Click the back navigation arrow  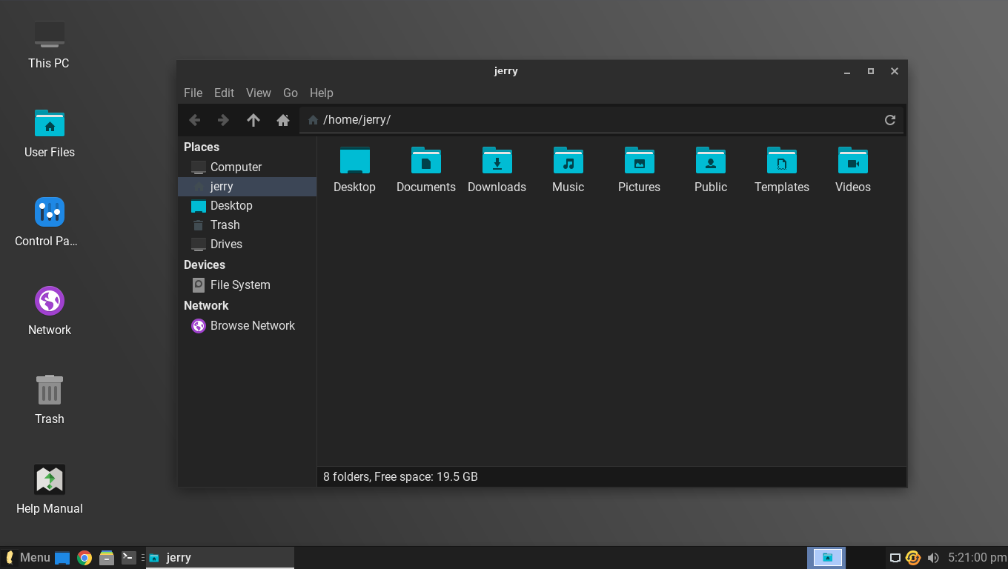coord(194,119)
